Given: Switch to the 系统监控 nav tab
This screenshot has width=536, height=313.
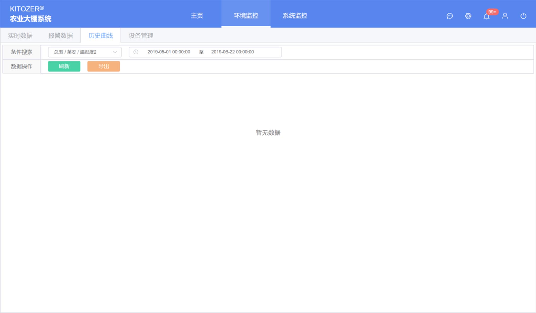Looking at the screenshot, I should coord(295,16).
